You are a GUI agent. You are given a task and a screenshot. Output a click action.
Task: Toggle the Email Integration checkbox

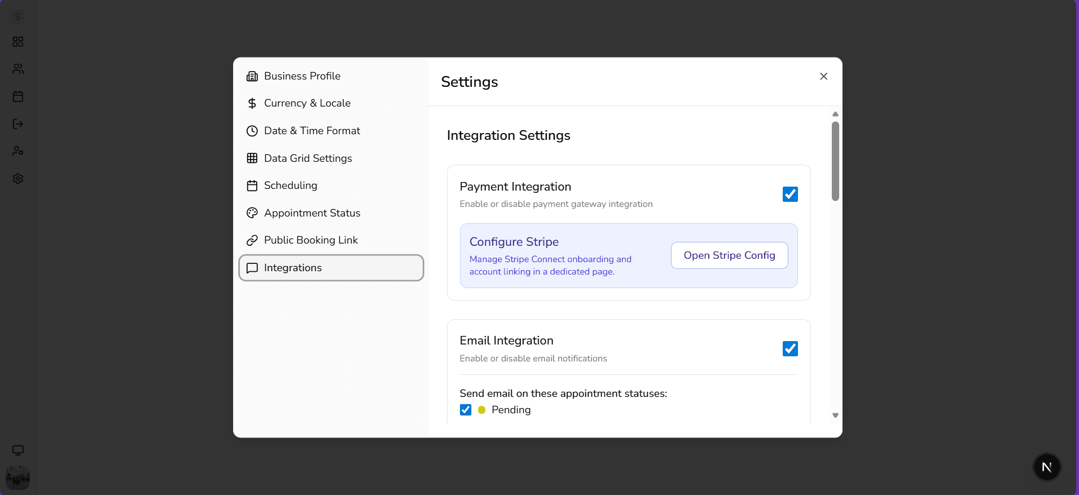click(790, 348)
